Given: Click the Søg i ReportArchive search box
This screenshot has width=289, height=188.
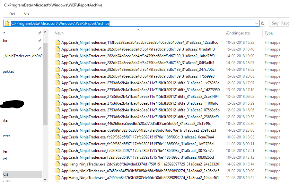Looking at the screenshot, I should click(x=279, y=23).
